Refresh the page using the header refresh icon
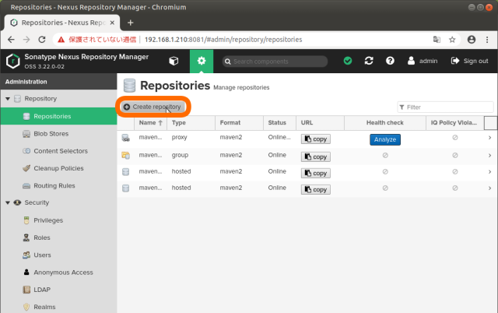 (369, 61)
